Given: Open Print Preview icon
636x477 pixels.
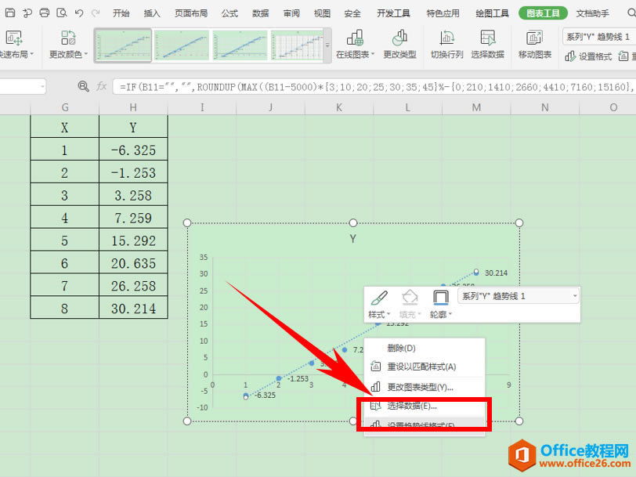Looking at the screenshot, I should 62,13.
